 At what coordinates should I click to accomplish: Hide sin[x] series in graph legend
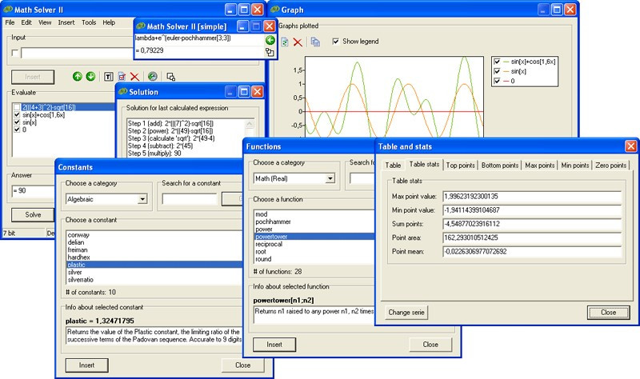pos(497,71)
